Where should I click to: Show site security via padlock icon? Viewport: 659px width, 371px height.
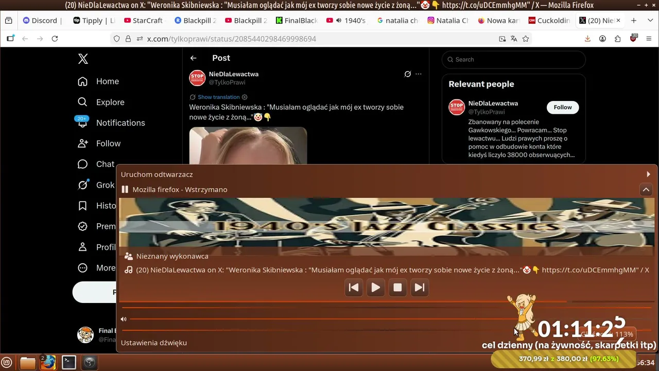(x=128, y=39)
